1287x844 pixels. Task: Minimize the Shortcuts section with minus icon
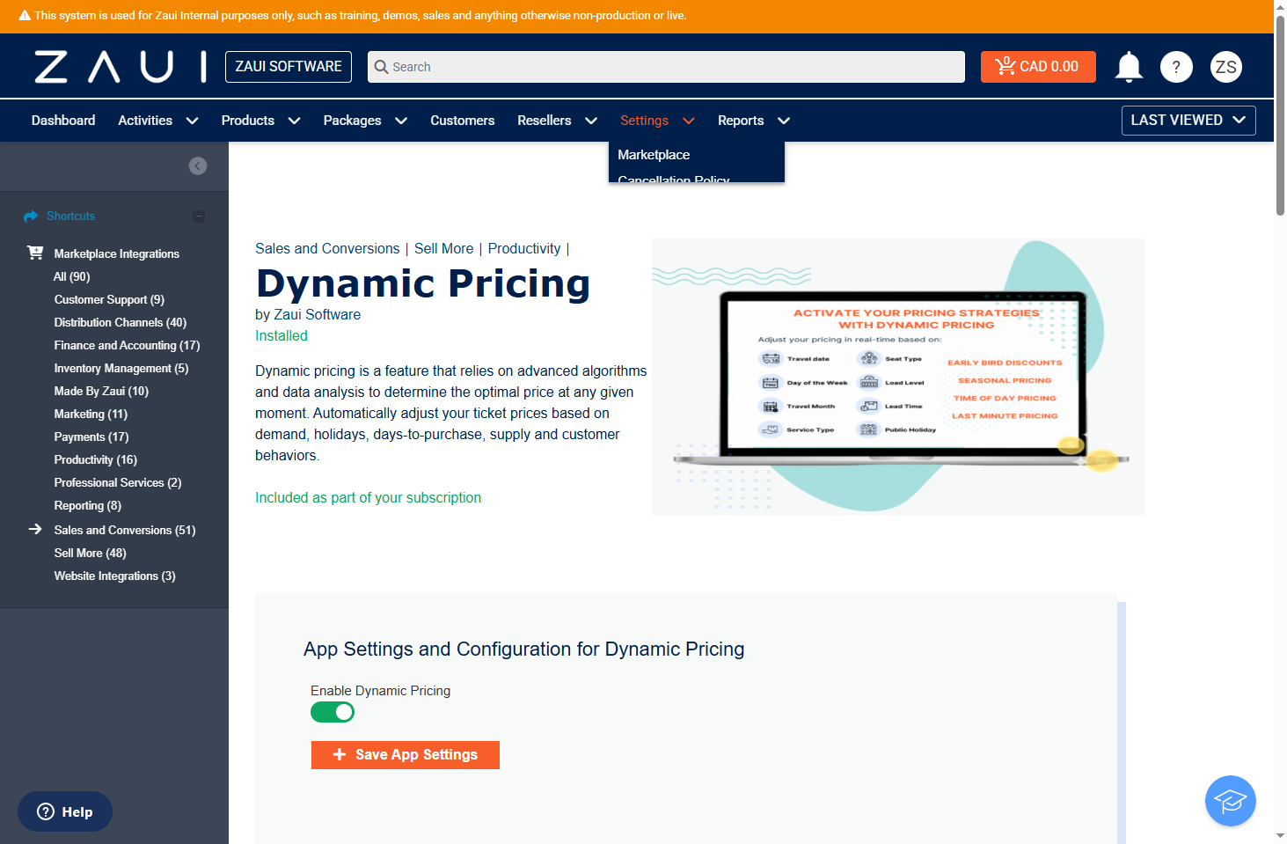tap(199, 217)
